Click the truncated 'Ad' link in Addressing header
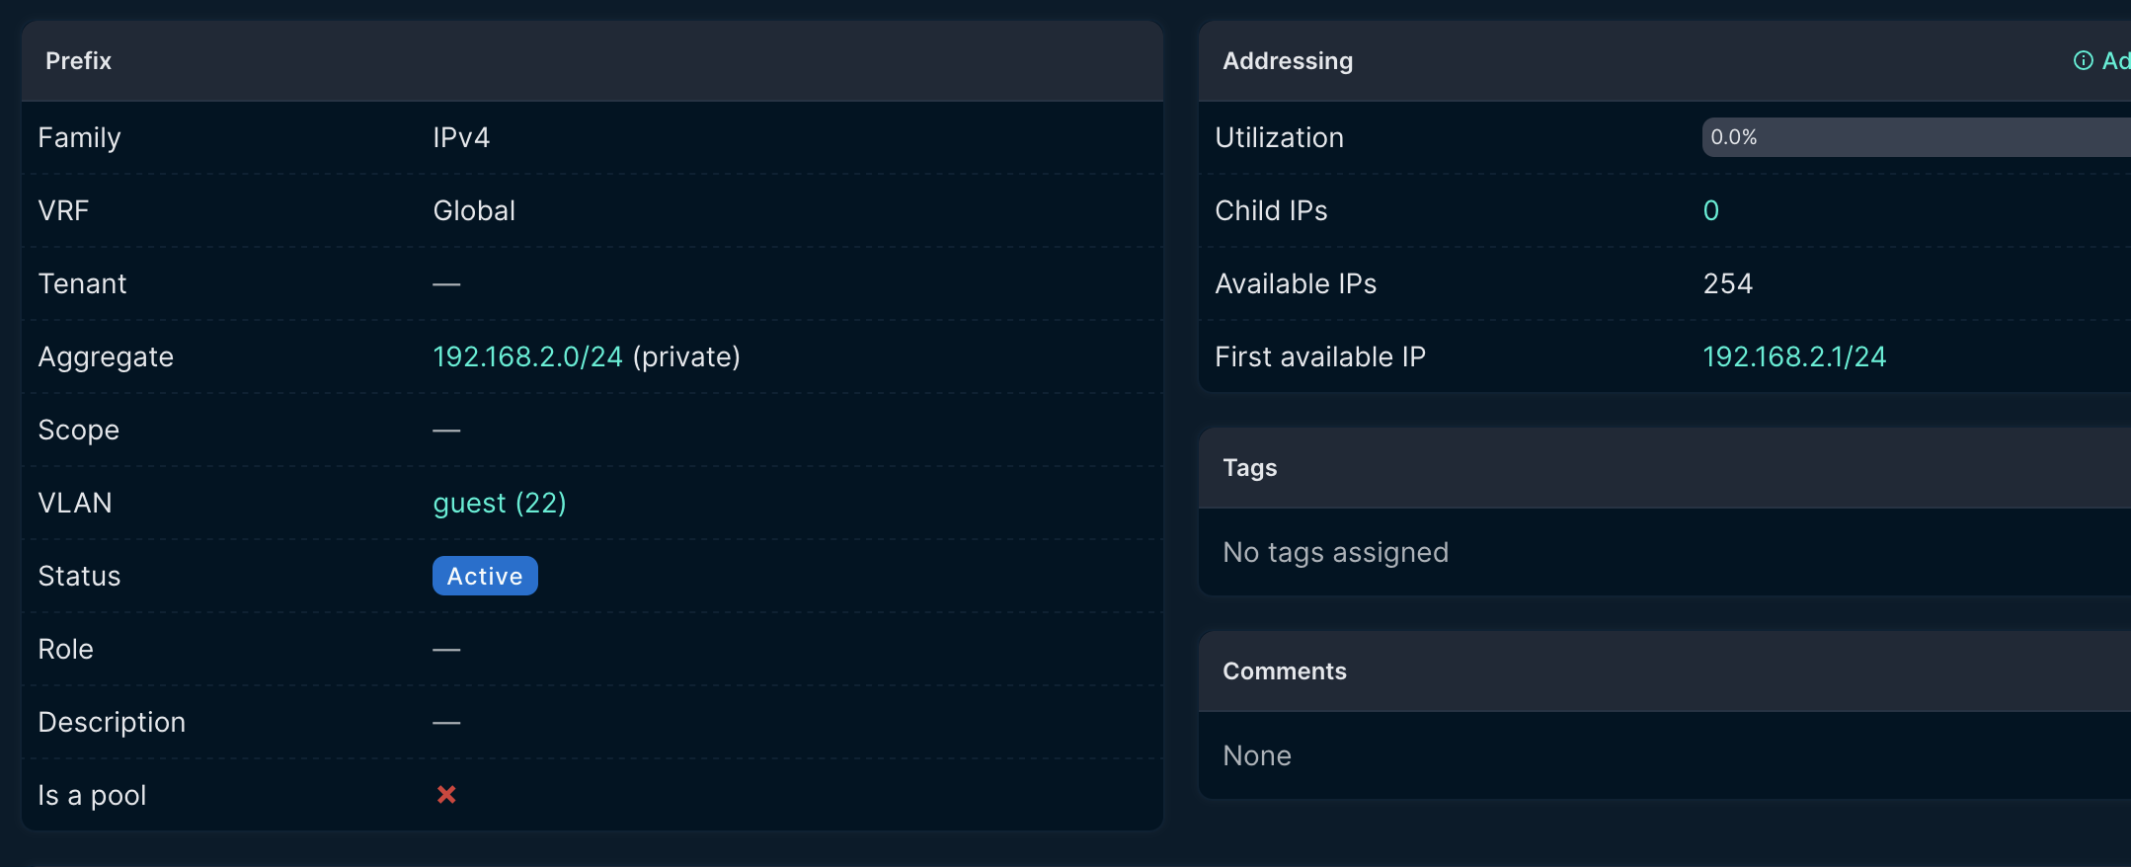Image resolution: width=2131 pixels, height=867 pixels. (x=2115, y=61)
